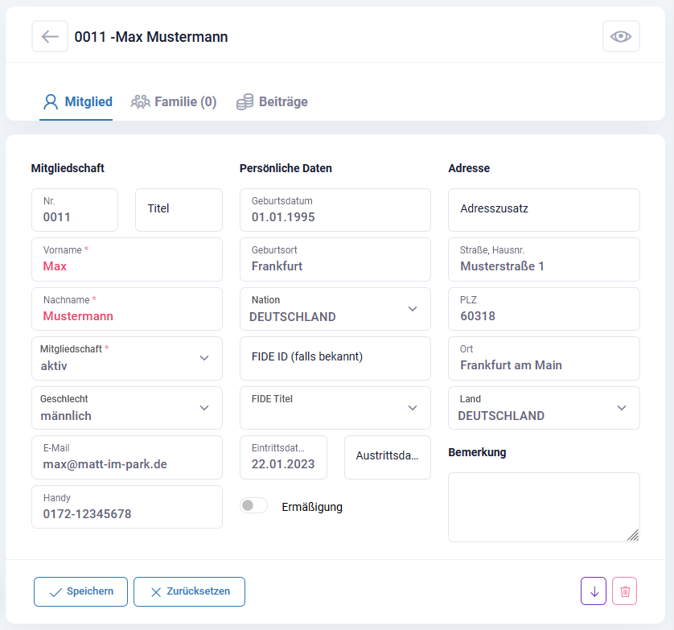
Task: Enable the Ermäßigung toggle switch
Action: click(x=254, y=506)
